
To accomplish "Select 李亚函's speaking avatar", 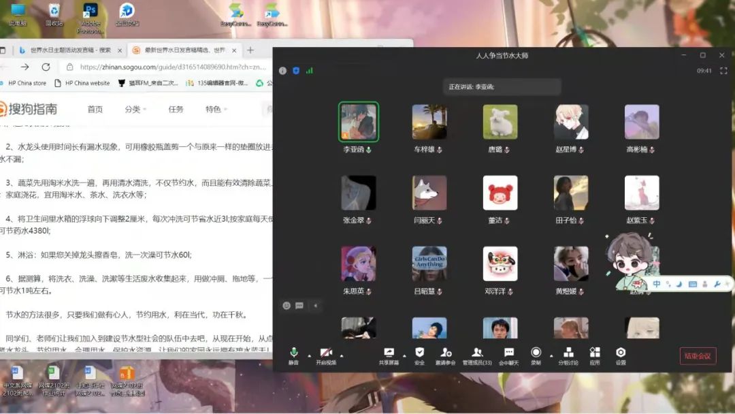I will coord(359,122).
